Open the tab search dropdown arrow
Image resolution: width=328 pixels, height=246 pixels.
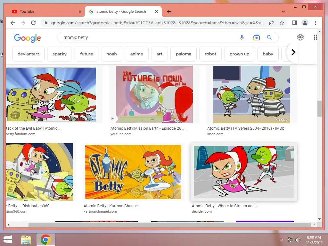[283, 12]
